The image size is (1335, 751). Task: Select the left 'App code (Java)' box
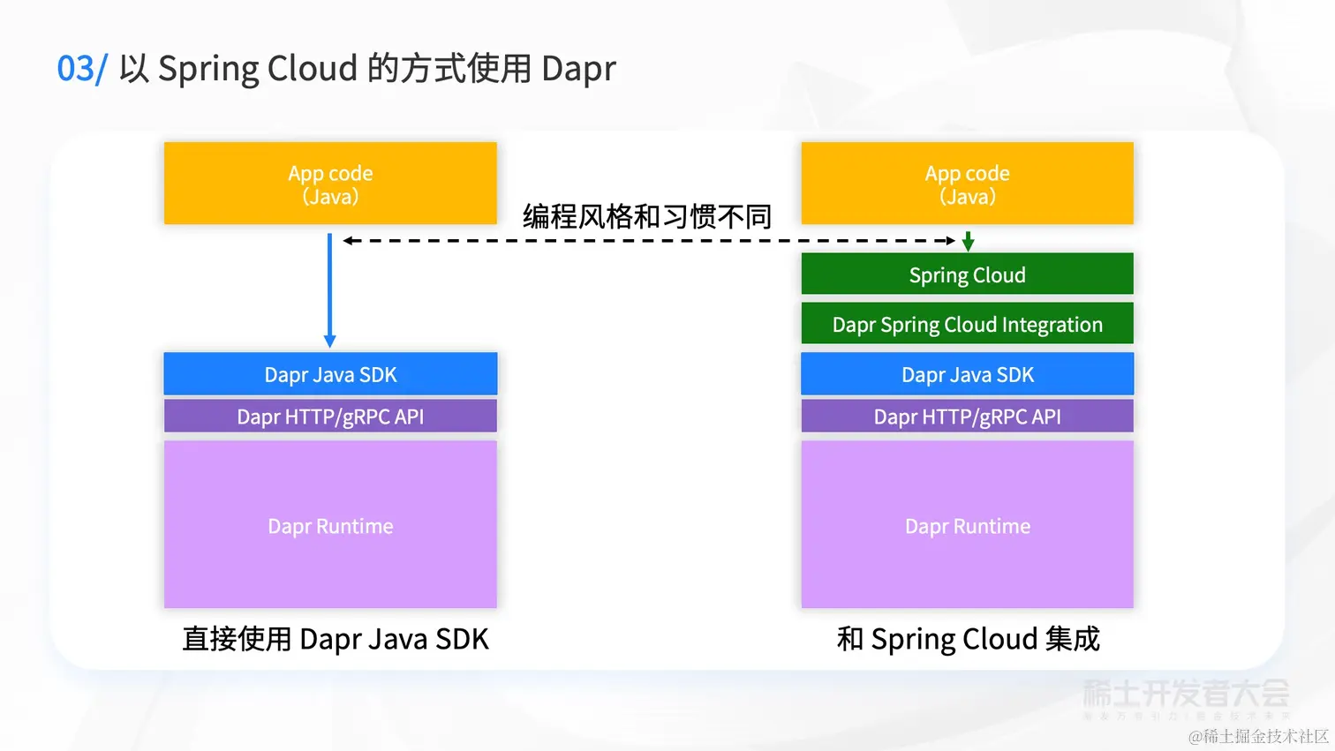point(330,184)
